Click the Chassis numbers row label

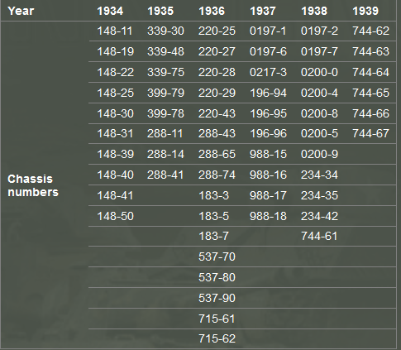pos(33,185)
